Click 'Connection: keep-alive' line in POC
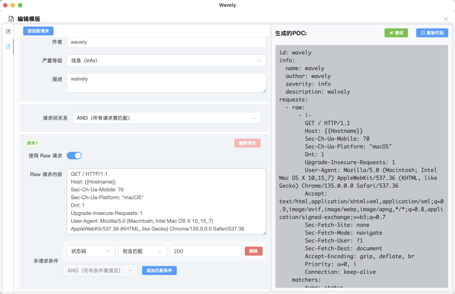Viewport: 455px width, 294px height. [340, 272]
